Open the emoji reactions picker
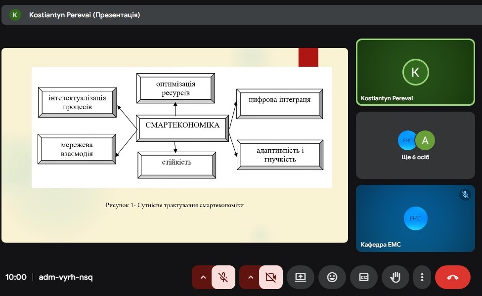The height and width of the screenshot is (296, 482). click(332, 277)
